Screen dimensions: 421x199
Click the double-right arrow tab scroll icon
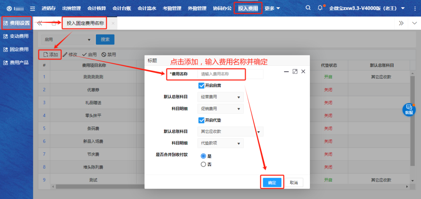[401, 23]
